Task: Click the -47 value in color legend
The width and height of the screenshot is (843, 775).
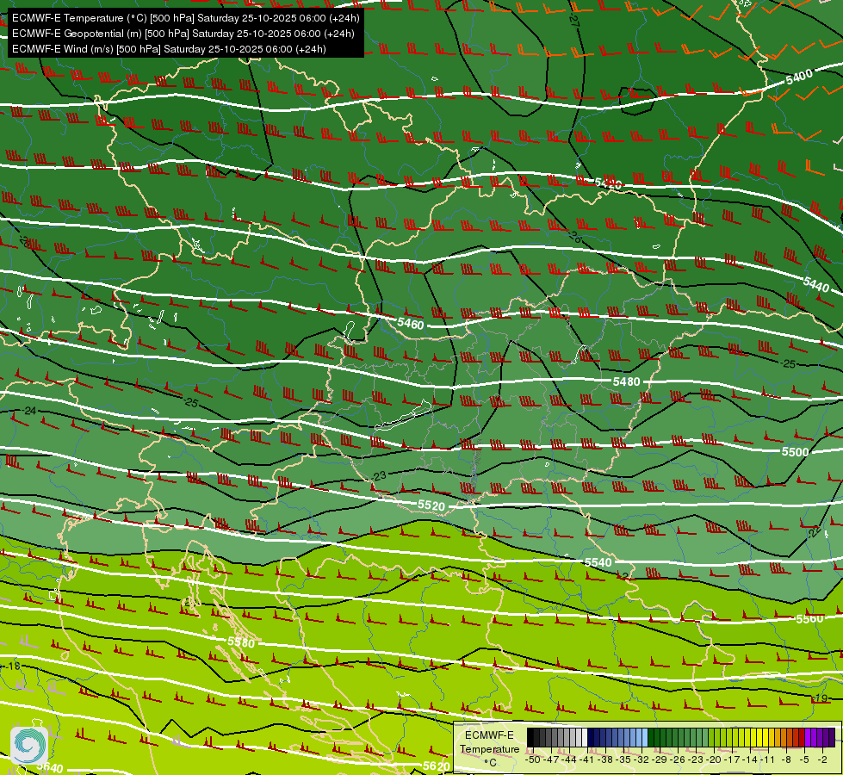Action: [x=551, y=759]
